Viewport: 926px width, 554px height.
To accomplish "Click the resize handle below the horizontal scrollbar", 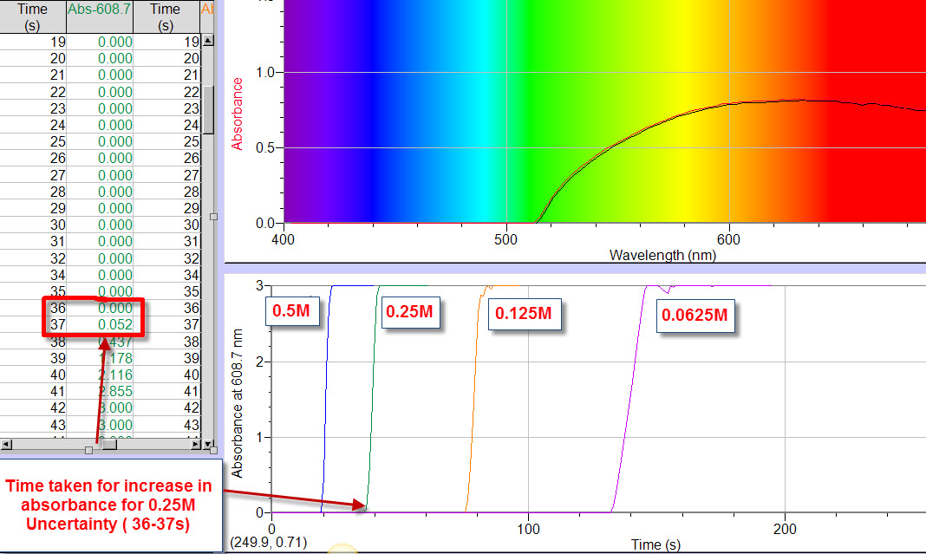I will point(88,450).
